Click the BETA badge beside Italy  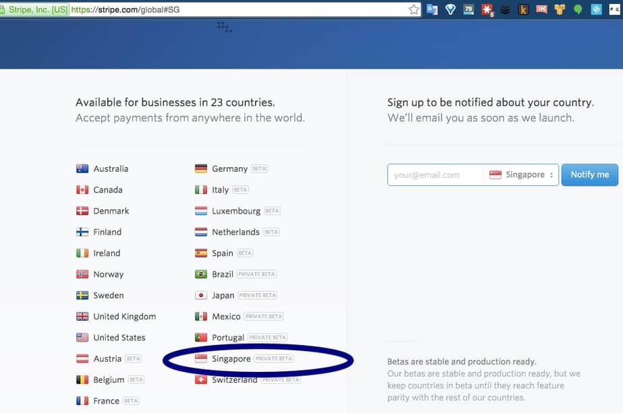pyautogui.click(x=241, y=190)
